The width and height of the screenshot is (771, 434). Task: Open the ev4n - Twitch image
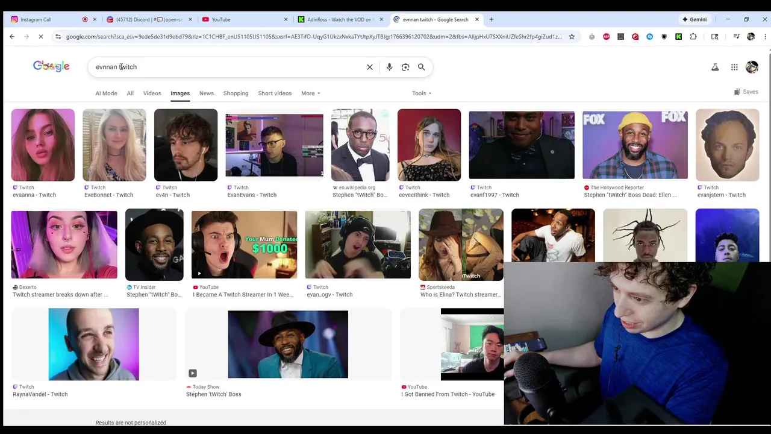click(186, 145)
